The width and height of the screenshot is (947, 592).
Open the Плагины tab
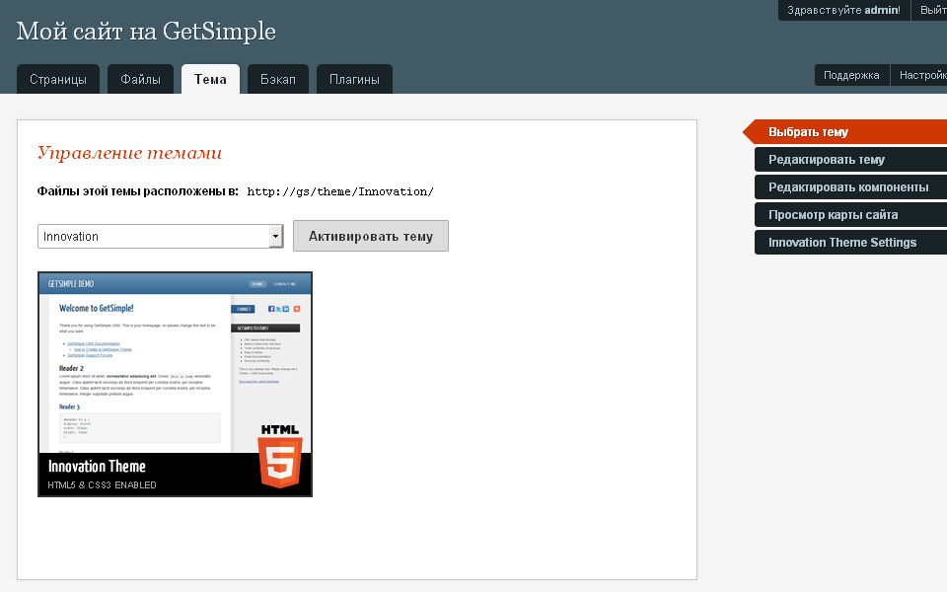354,80
